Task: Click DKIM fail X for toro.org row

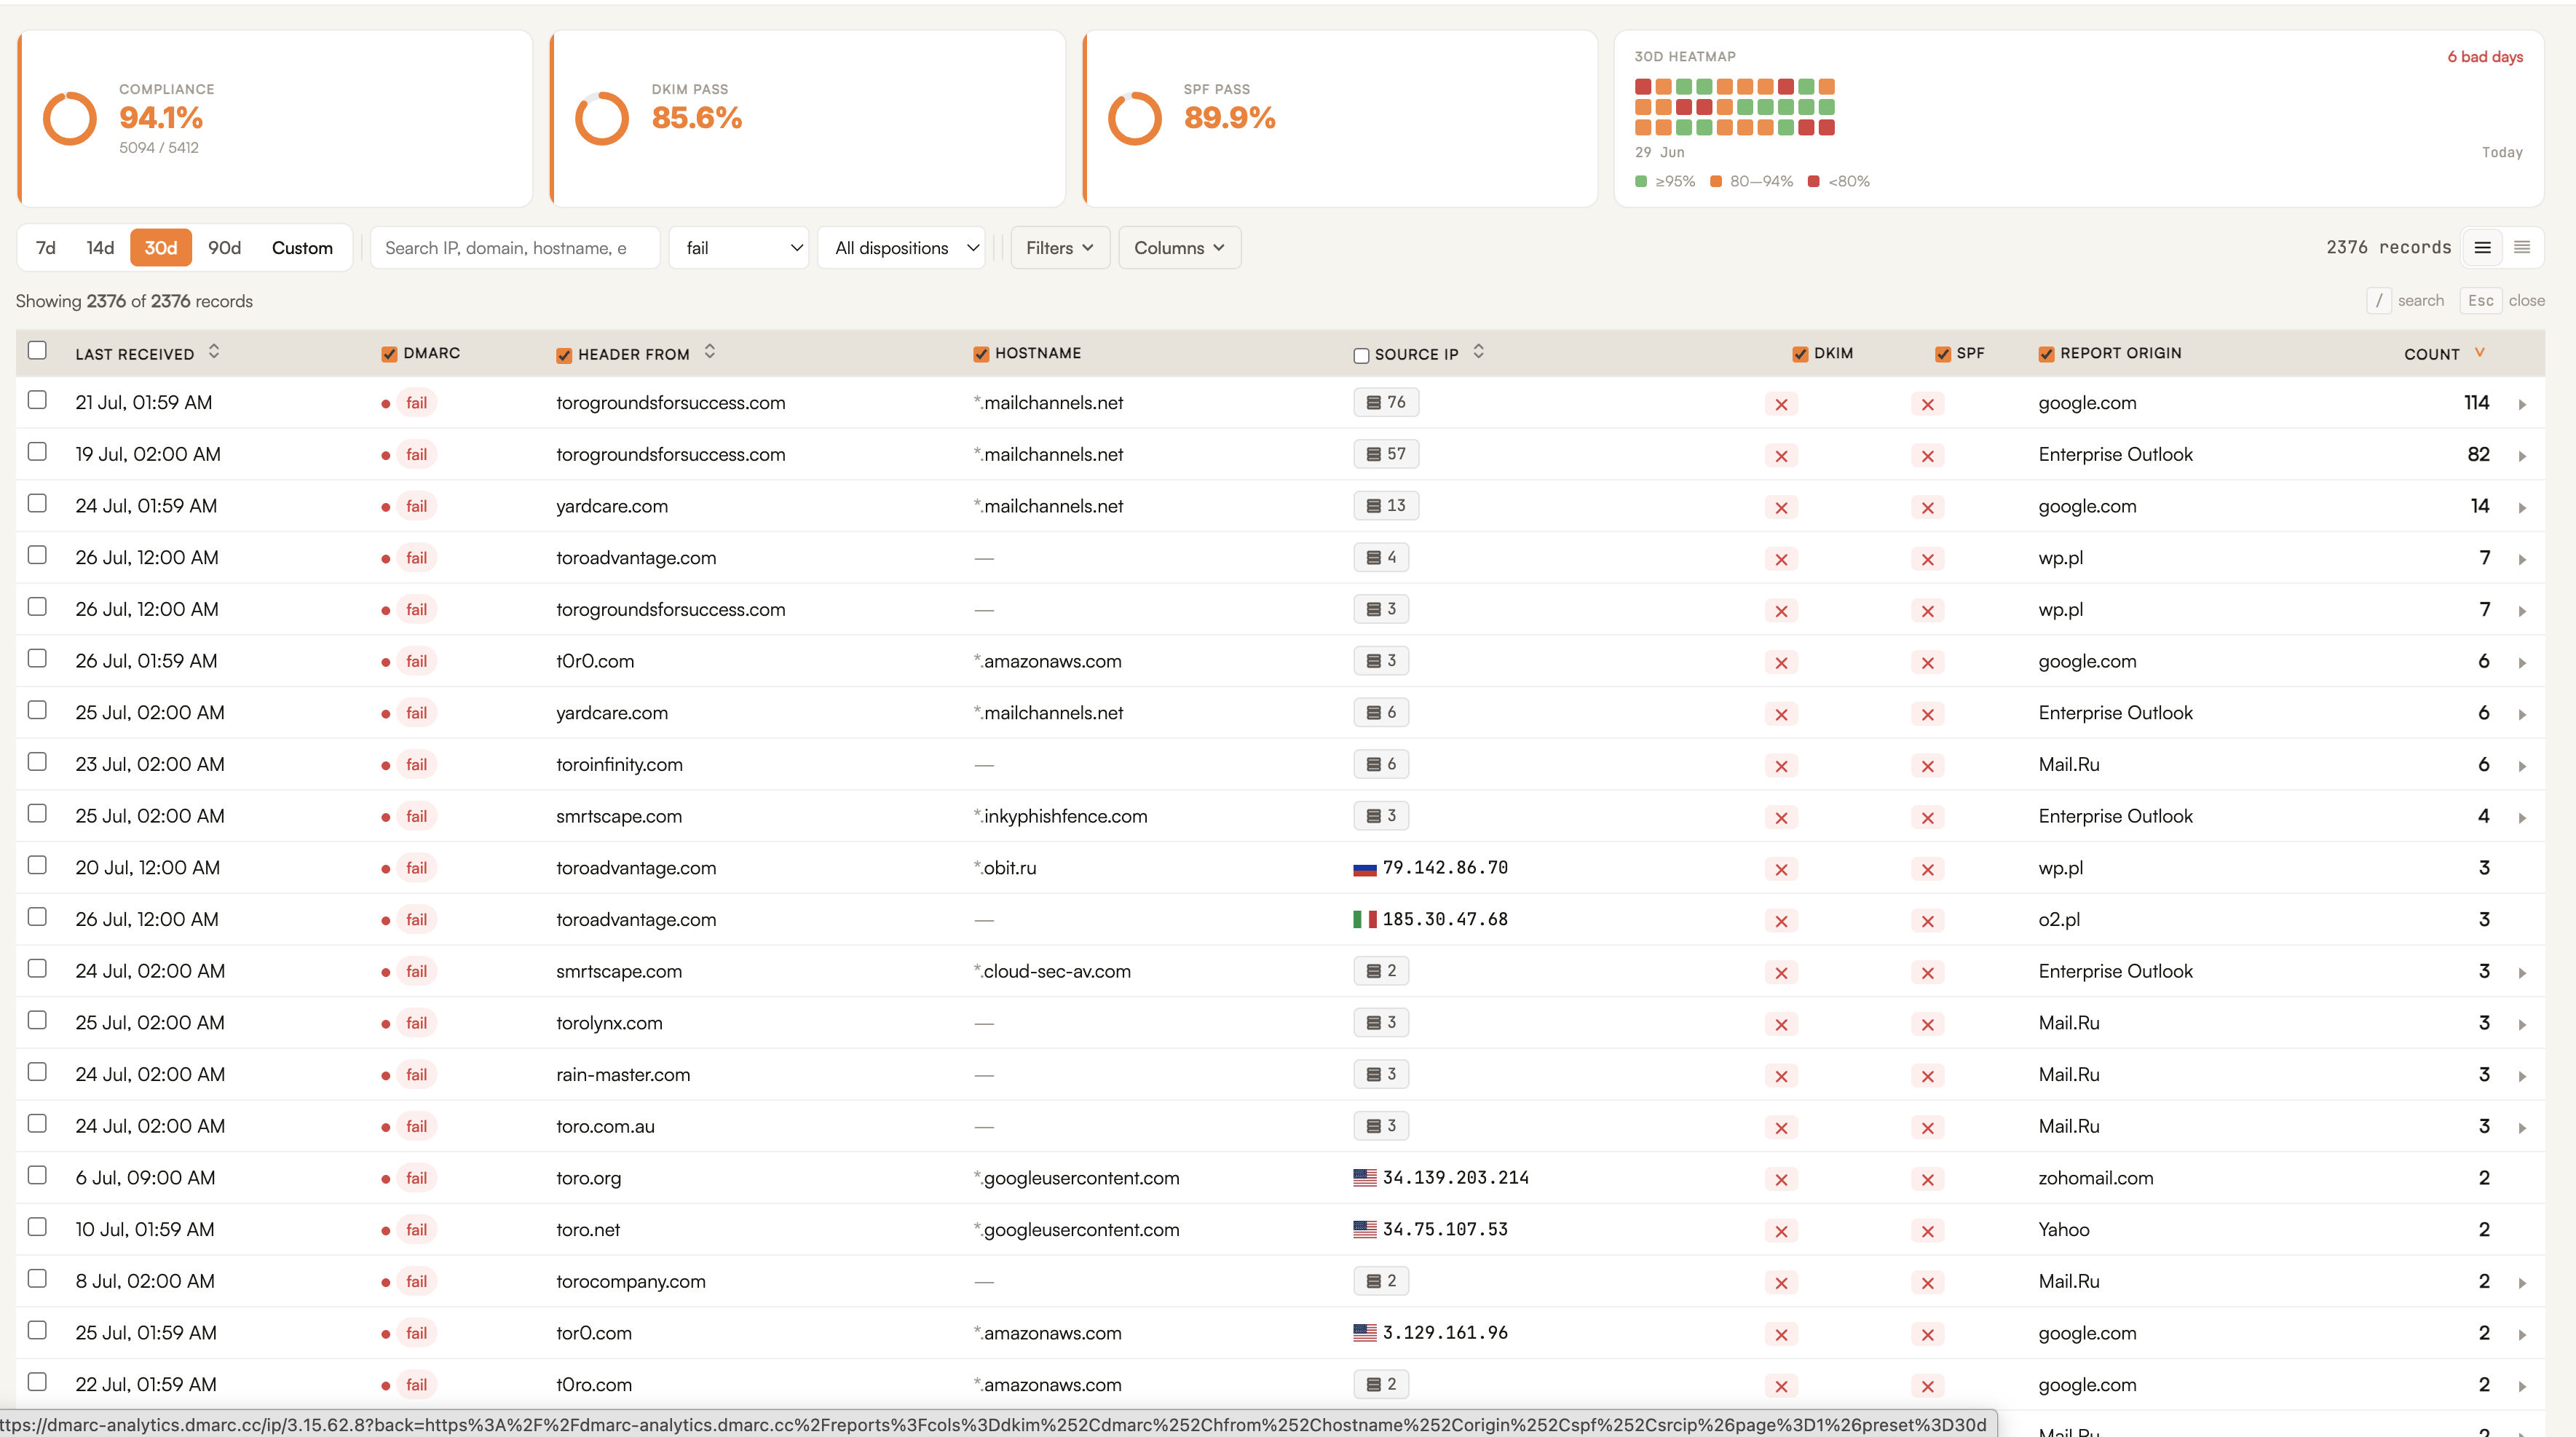Action: tap(1781, 1180)
